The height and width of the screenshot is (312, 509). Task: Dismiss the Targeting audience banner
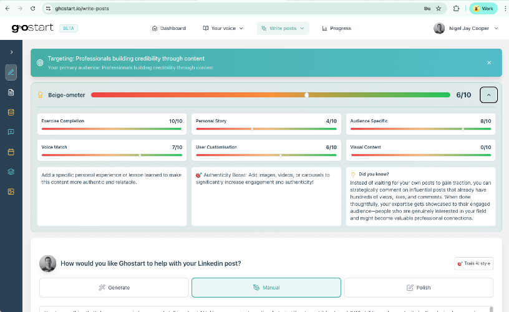[x=489, y=62]
